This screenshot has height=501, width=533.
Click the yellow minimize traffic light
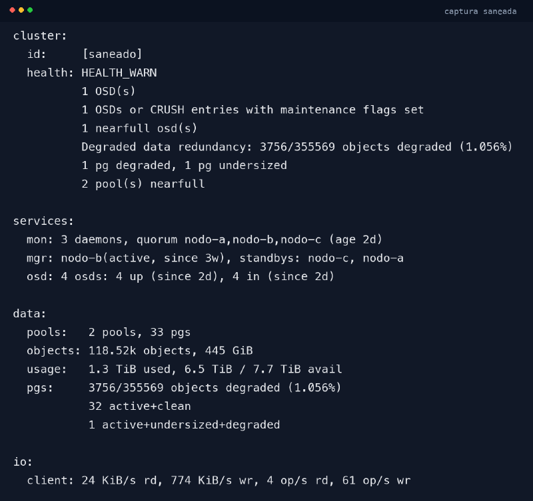point(20,10)
